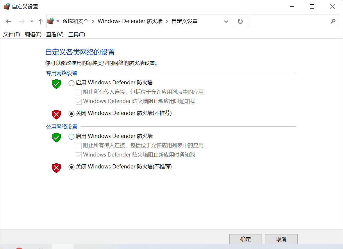This screenshot has height=249, width=343.
Task: Toggle notify checkbox under 专用网络设置
Action: [79, 102]
